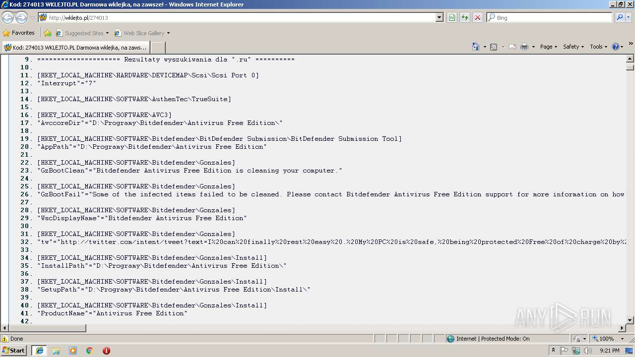Click the Refresh page icon

pyautogui.click(x=465, y=17)
